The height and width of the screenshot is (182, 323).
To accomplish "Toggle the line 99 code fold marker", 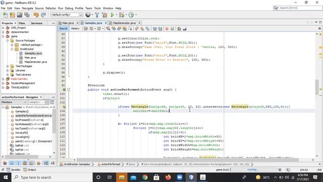I will (69, 89).
